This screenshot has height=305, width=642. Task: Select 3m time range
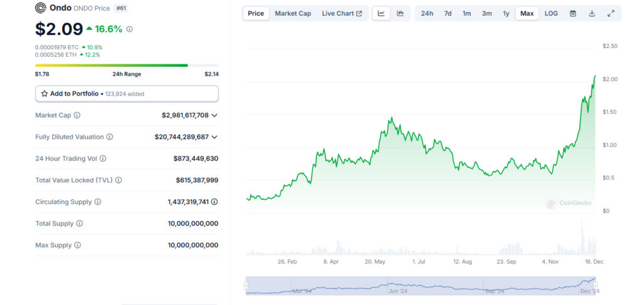point(487,14)
